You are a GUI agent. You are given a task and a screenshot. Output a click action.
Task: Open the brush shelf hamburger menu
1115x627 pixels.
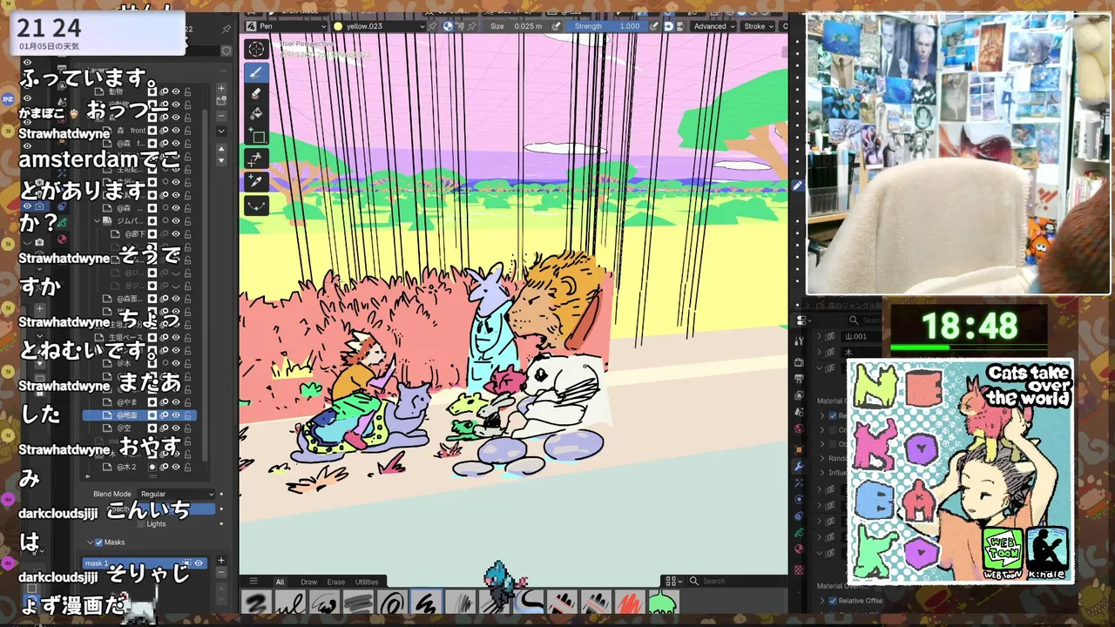[x=253, y=581]
